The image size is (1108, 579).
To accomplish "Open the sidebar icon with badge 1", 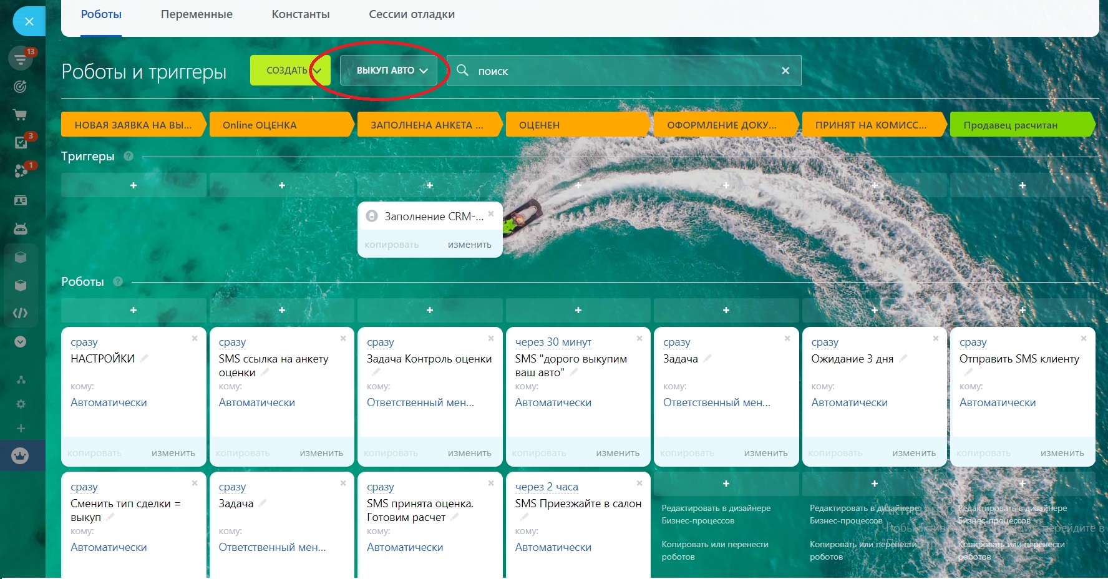I will (21, 170).
